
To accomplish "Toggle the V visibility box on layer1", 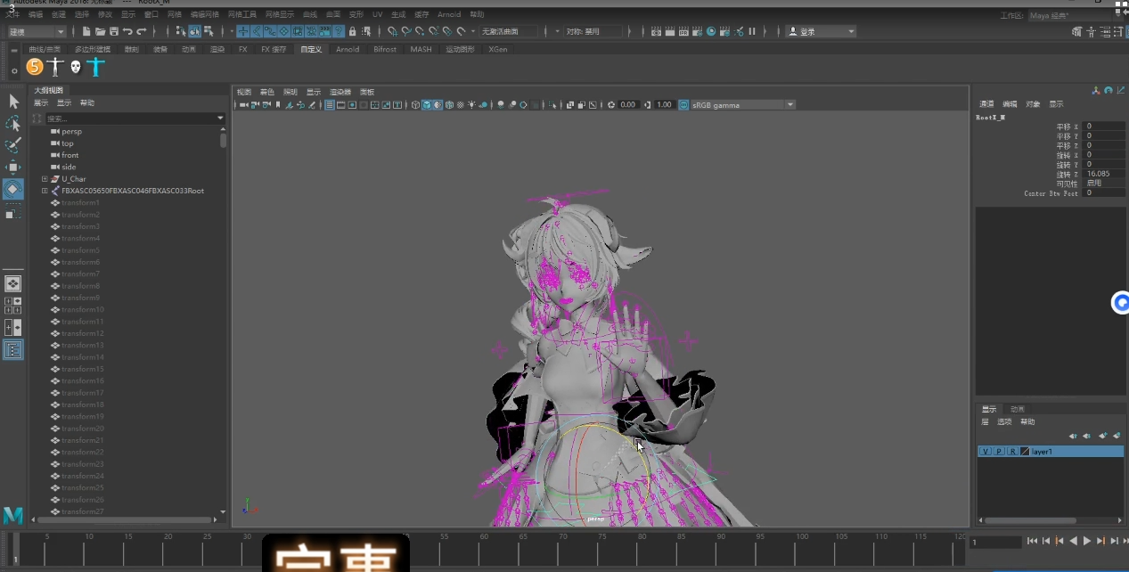I will 986,451.
